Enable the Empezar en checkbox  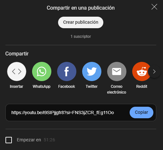9,140
